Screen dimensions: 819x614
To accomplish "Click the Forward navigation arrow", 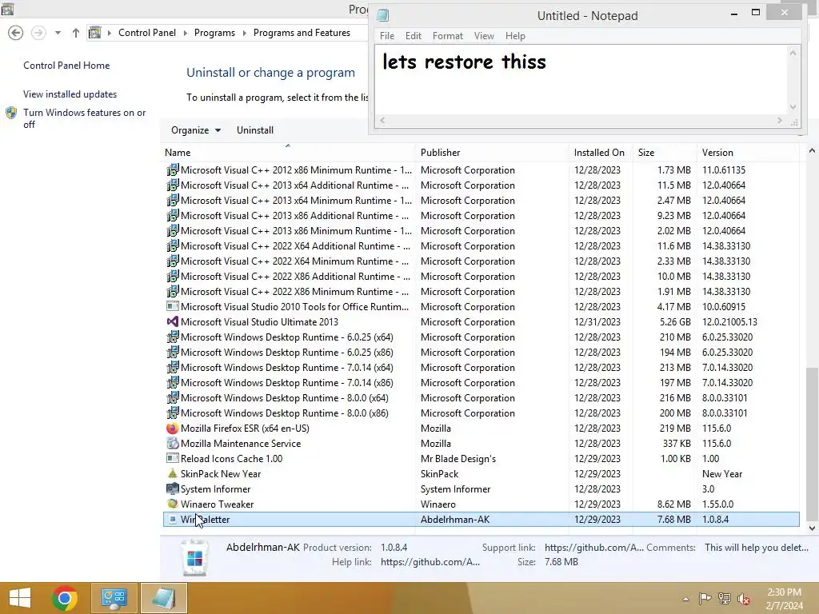I will (x=38, y=33).
